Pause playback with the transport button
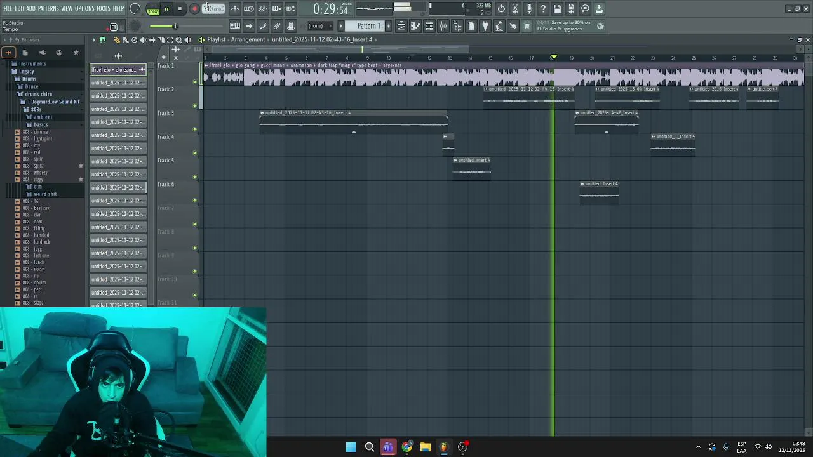The width and height of the screenshot is (813, 457). pos(166,9)
